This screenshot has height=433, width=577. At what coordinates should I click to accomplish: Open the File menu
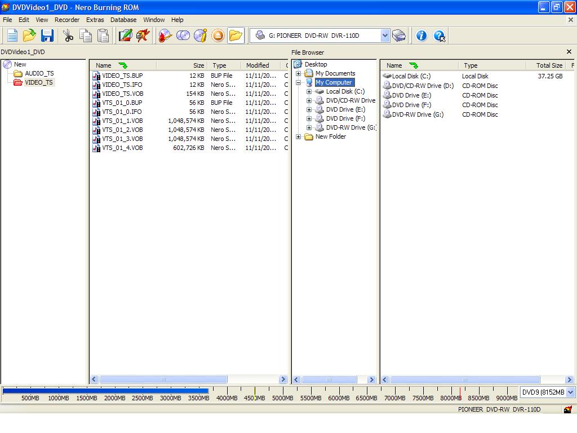coord(7,20)
